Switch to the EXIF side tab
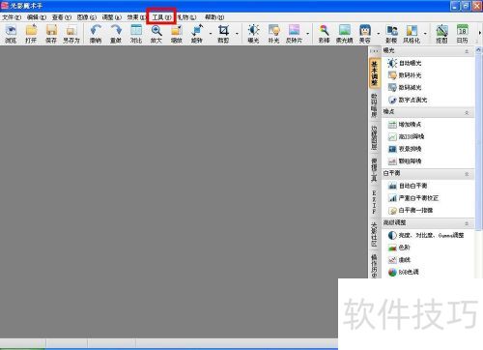Image resolution: width=483 pixels, height=350 pixels. coord(375,202)
